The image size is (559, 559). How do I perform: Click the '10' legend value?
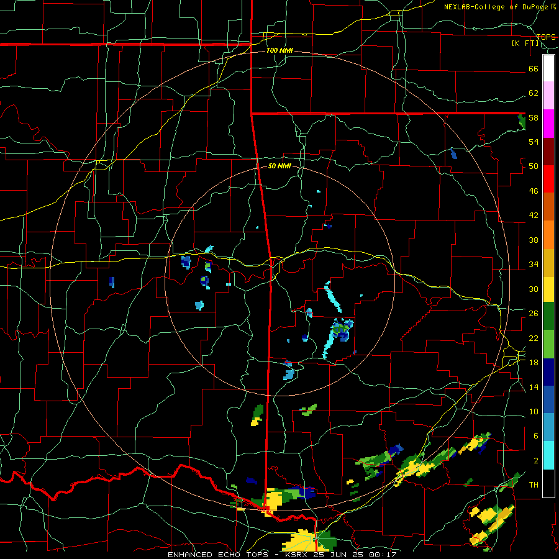click(x=534, y=411)
